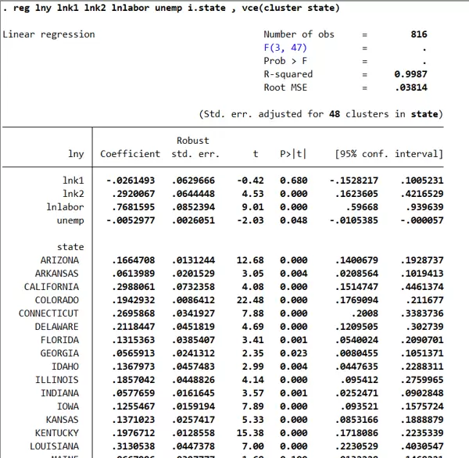This screenshot has width=469, height=458.
Task: Select the lnk2 variable row label
Action: 73,194
